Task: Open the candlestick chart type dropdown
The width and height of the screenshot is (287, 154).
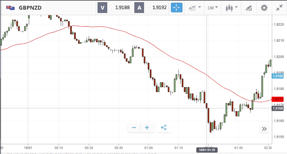Action: (231, 8)
